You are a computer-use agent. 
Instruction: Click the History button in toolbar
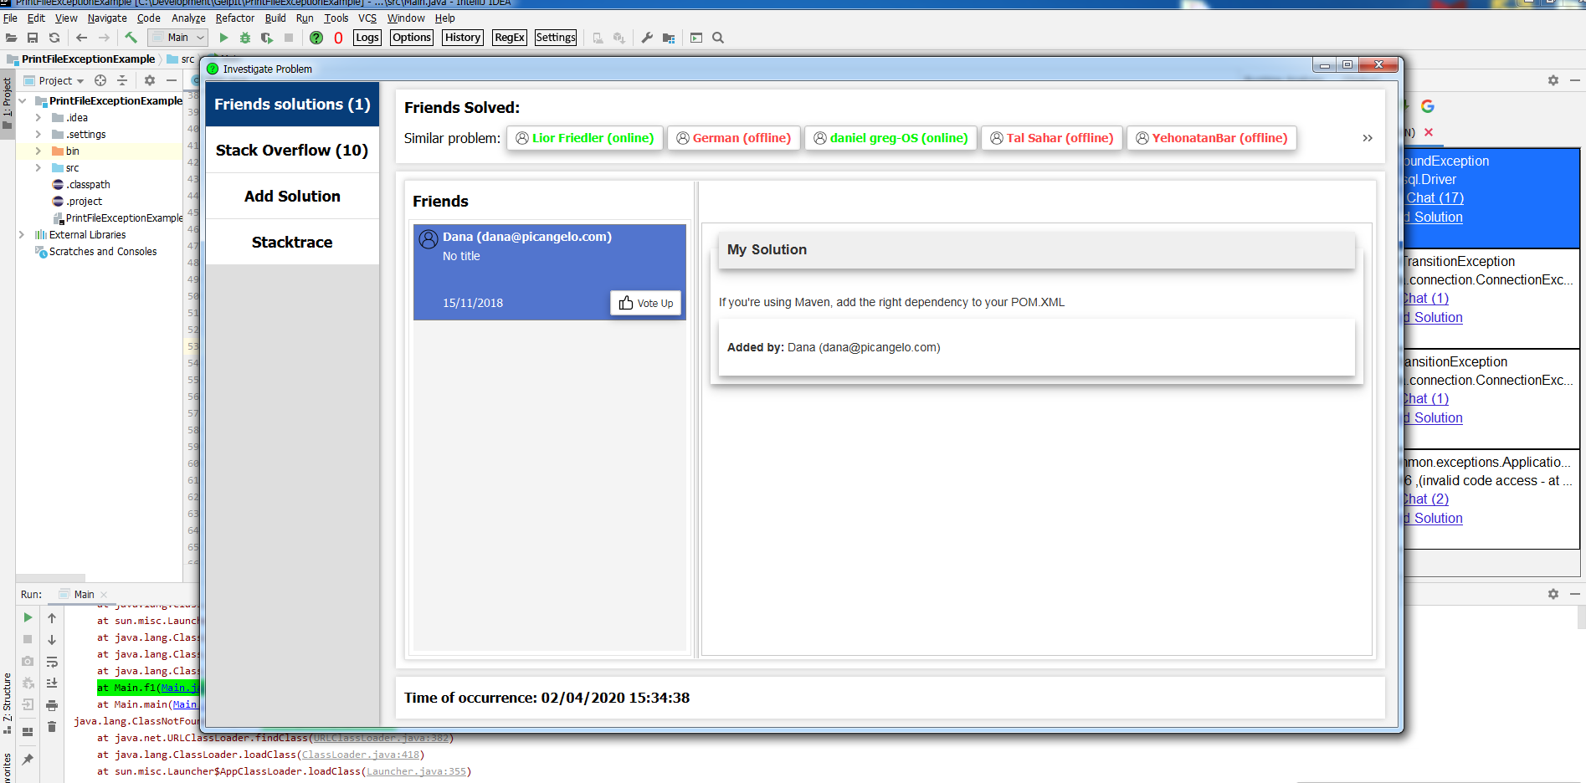[x=463, y=38]
